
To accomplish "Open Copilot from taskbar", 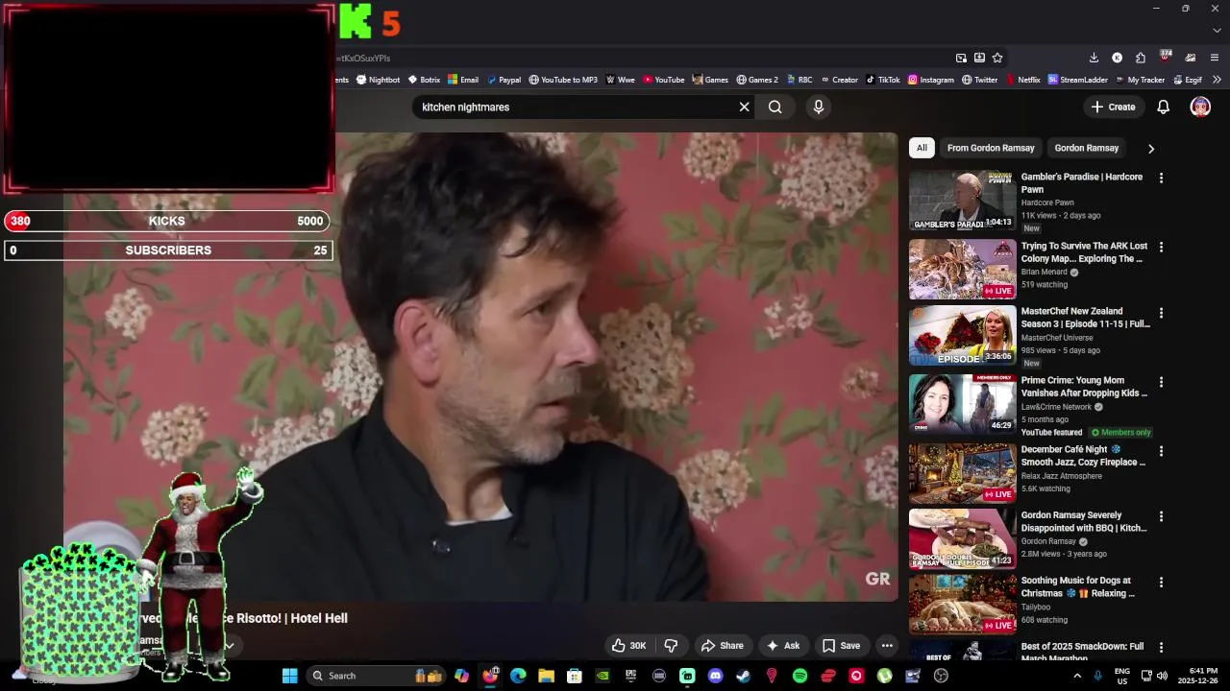I will (x=461, y=676).
